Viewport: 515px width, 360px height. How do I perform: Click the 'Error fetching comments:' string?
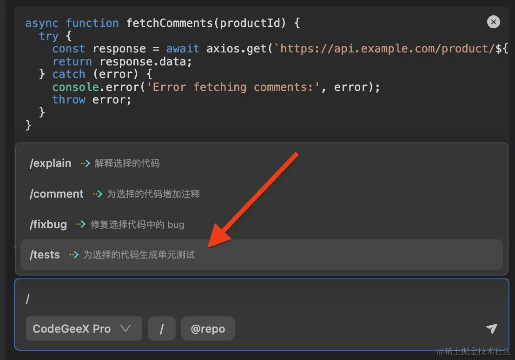pos(232,87)
